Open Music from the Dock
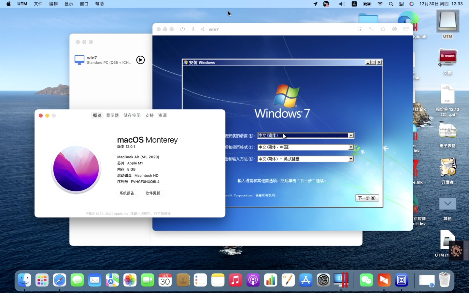 coord(235,280)
